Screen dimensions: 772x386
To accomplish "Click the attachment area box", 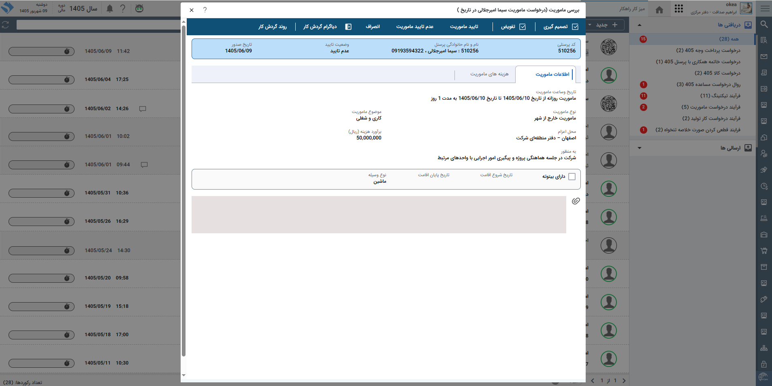I will pos(379,215).
